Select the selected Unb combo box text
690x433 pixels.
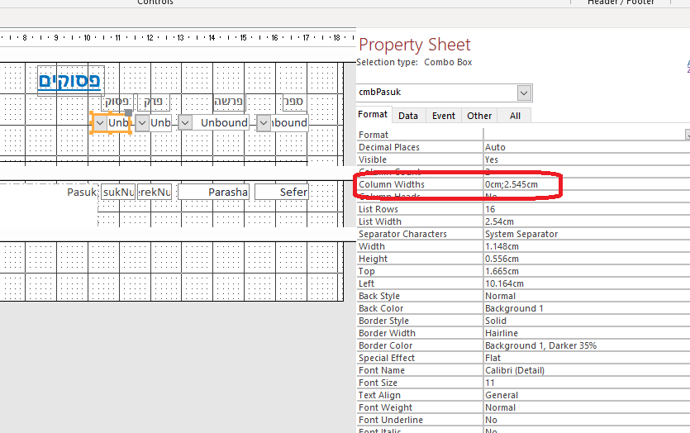point(118,123)
